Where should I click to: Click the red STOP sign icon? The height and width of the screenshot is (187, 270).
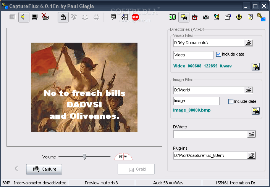(135, 17)
